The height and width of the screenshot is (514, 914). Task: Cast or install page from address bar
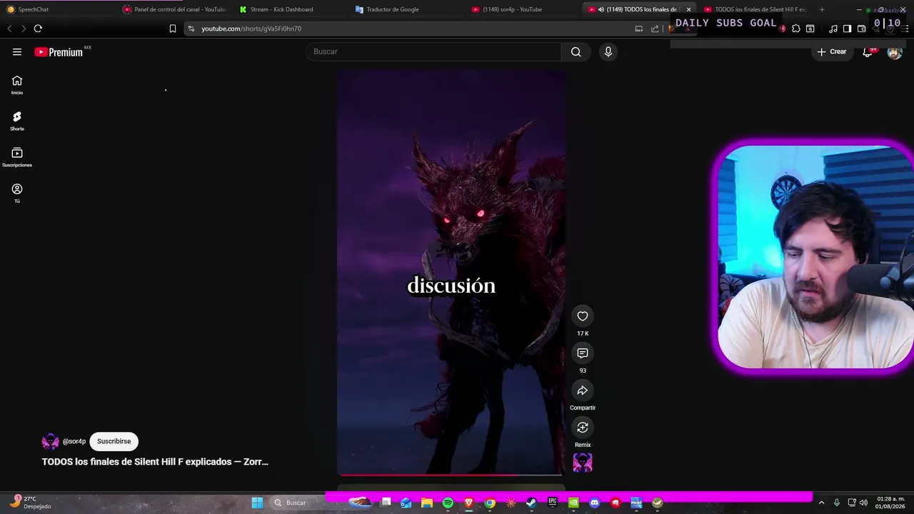639,29
